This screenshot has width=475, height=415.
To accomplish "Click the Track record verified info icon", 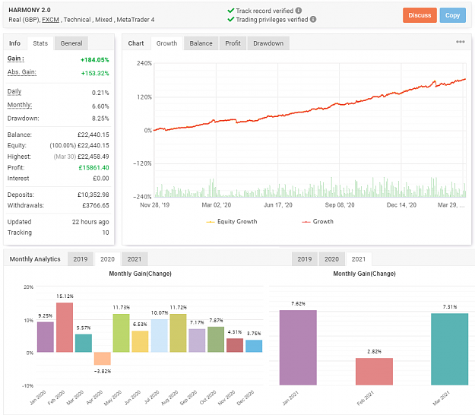I will click(x=299, y=11).
